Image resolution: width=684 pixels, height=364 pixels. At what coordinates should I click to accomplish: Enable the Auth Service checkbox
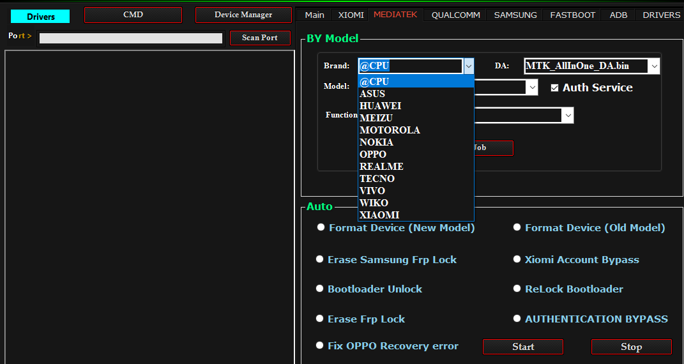(554, 87)
